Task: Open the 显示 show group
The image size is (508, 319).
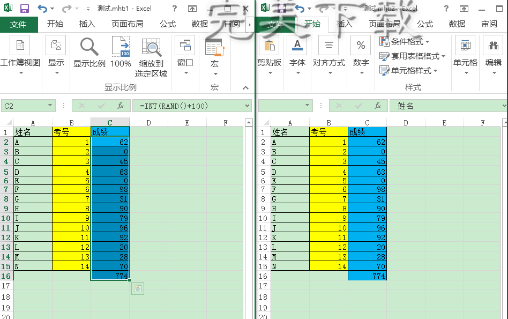Action: (x=56, y=55)
